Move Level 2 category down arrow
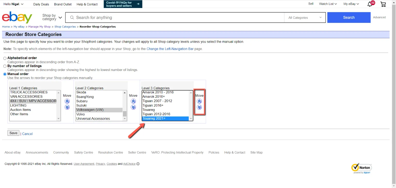The height and width of the screenshot is (188, 396). pos(133,107)
